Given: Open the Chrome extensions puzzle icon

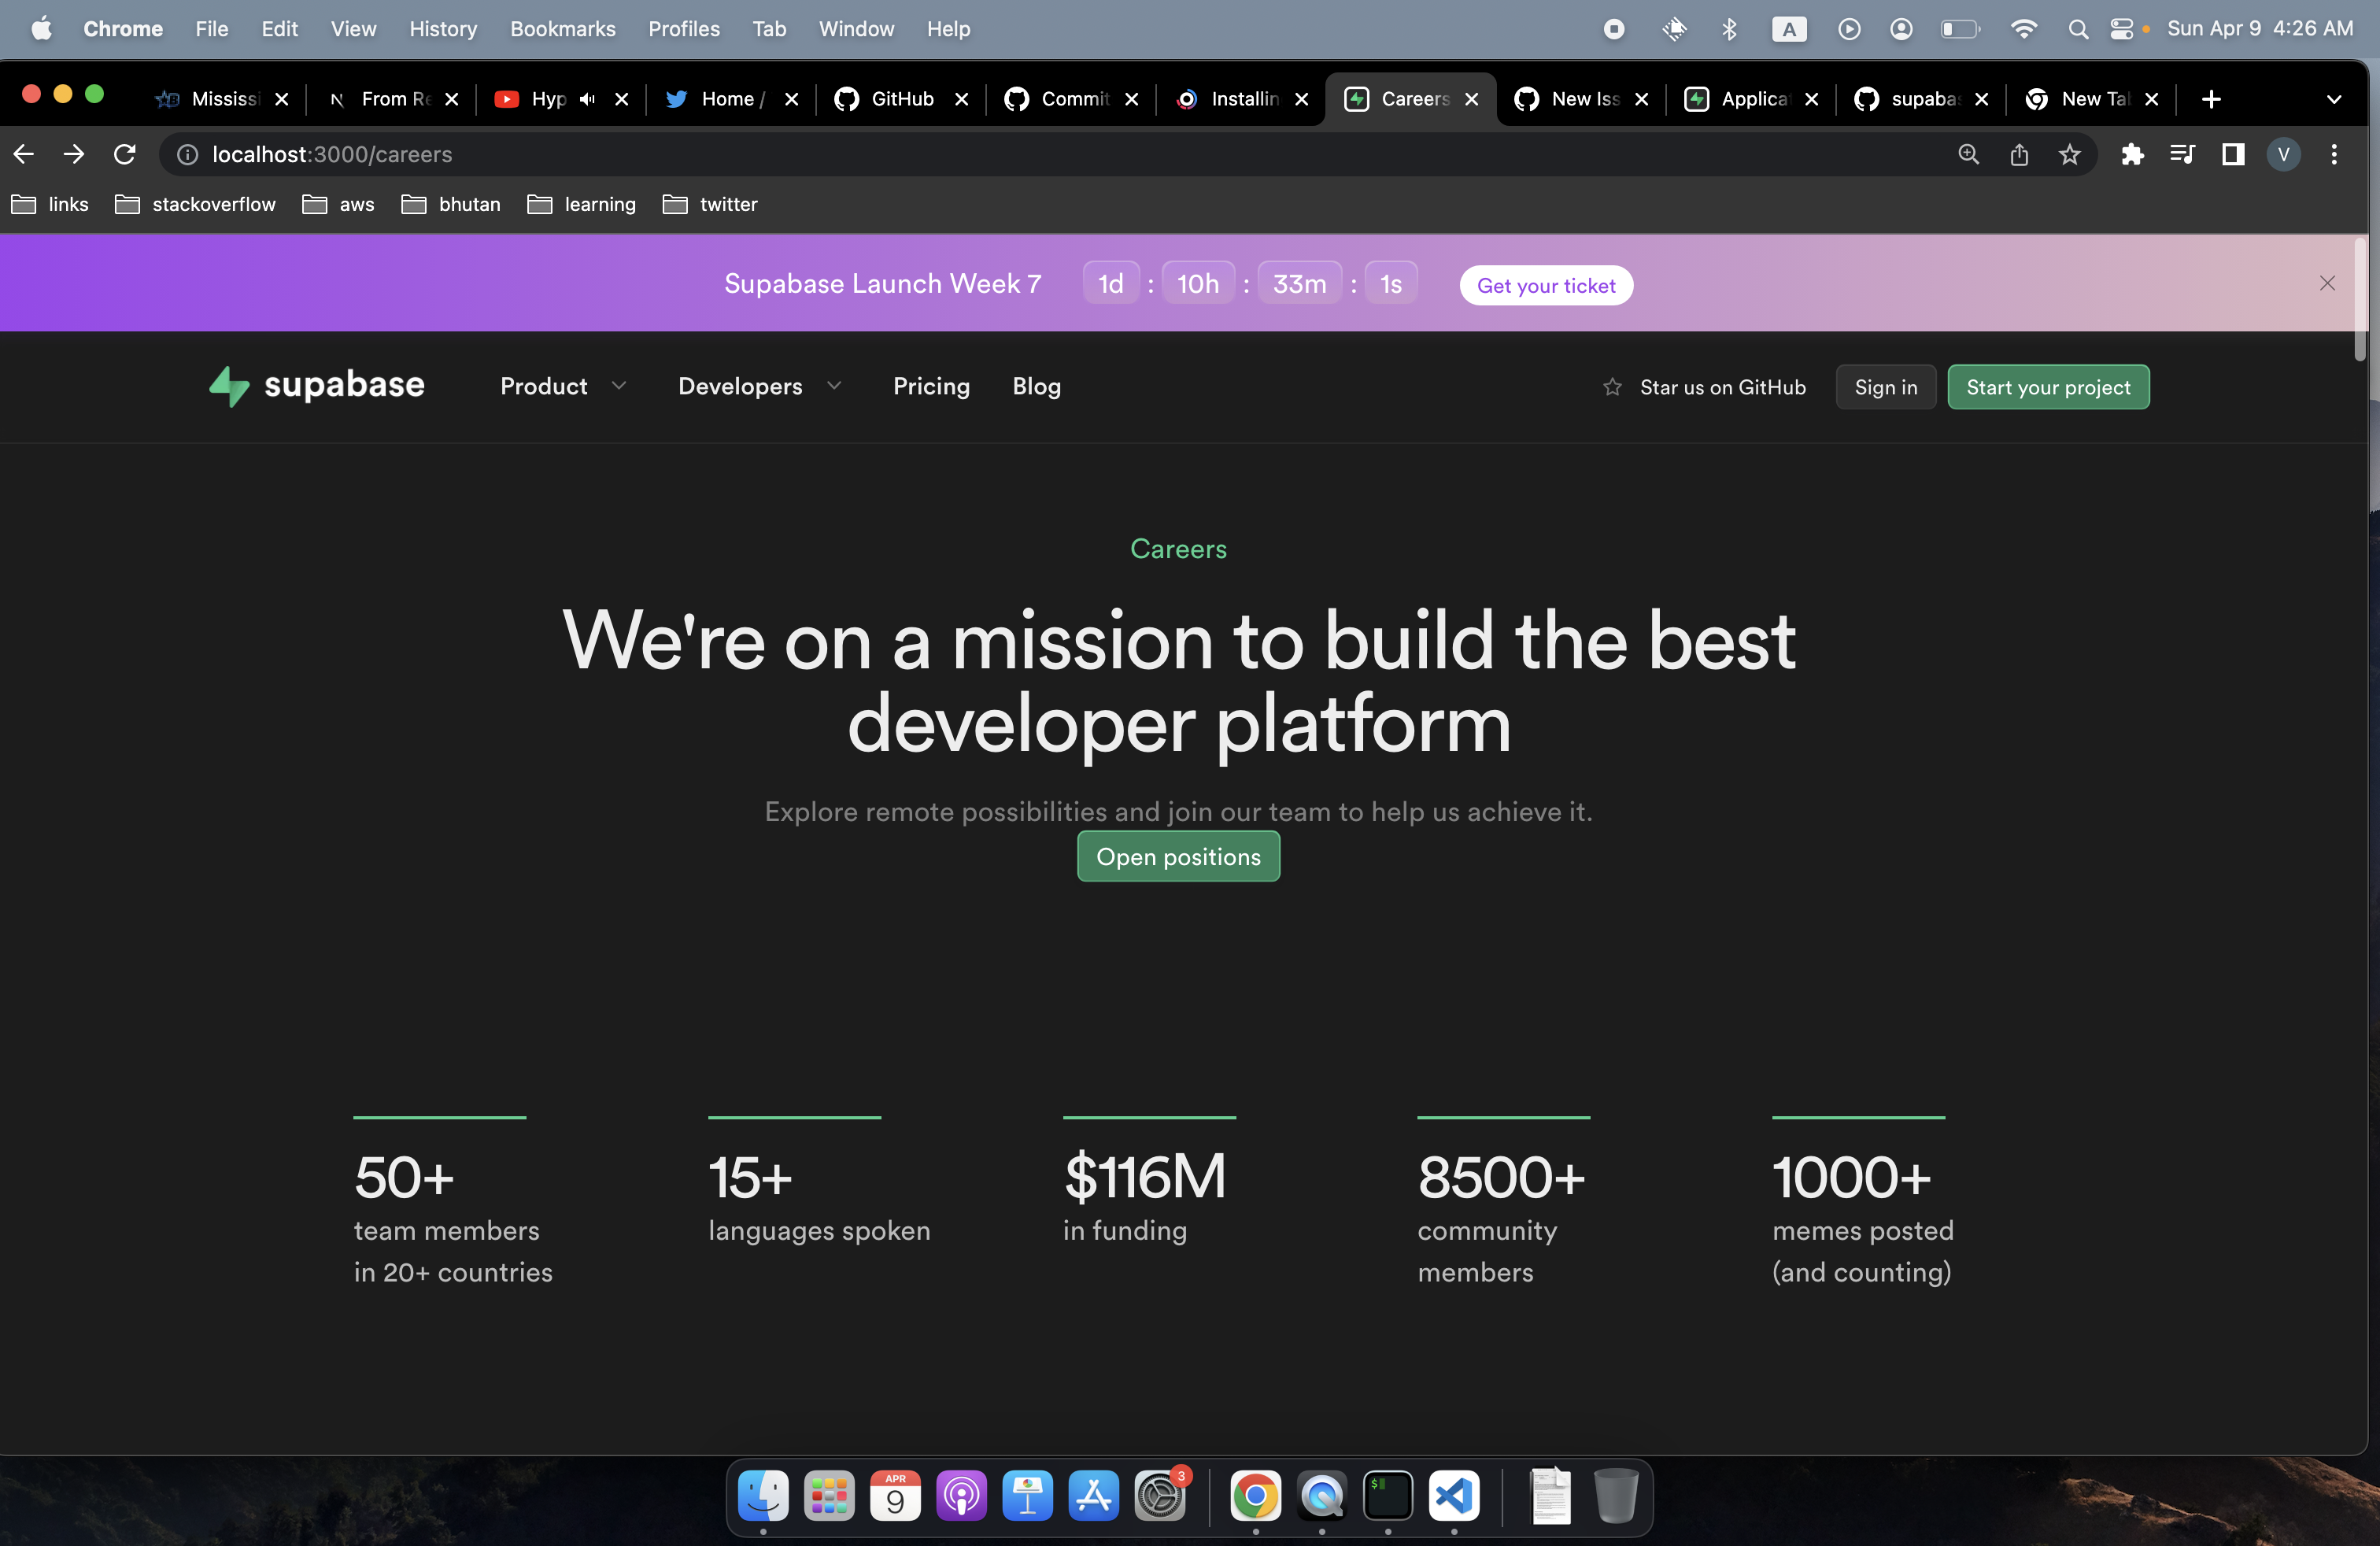Looking at the screenshot, I should [x=2133, y=155].
